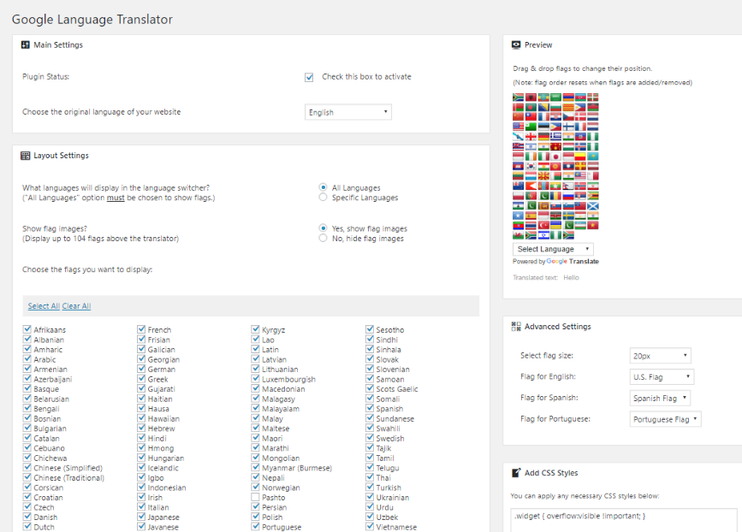742x532 pixels.
Task: Click the Clear All link
Action: 76,306
